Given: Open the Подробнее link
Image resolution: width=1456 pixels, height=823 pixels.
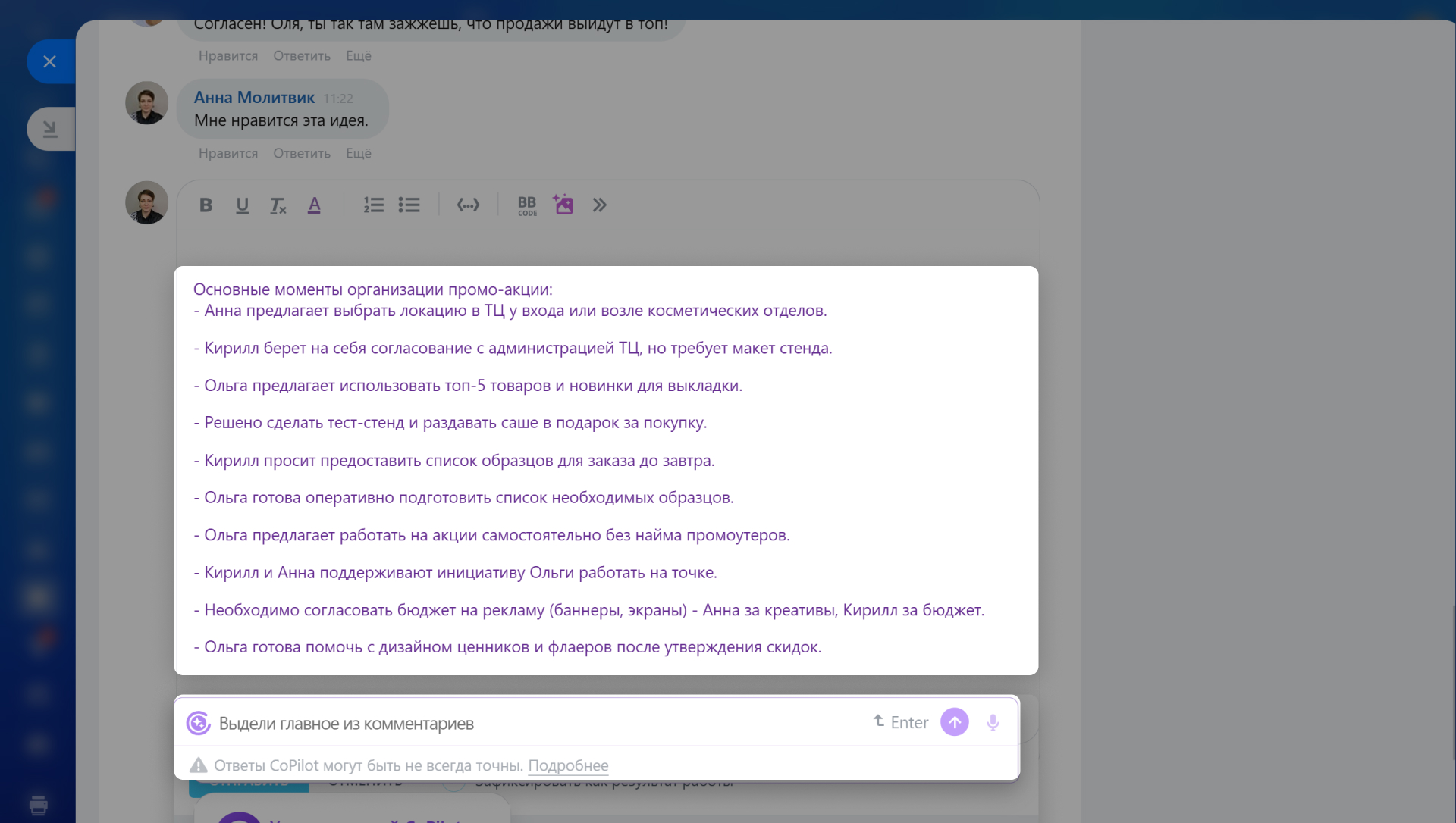Looking at the screenshot, I should (568, 765).
